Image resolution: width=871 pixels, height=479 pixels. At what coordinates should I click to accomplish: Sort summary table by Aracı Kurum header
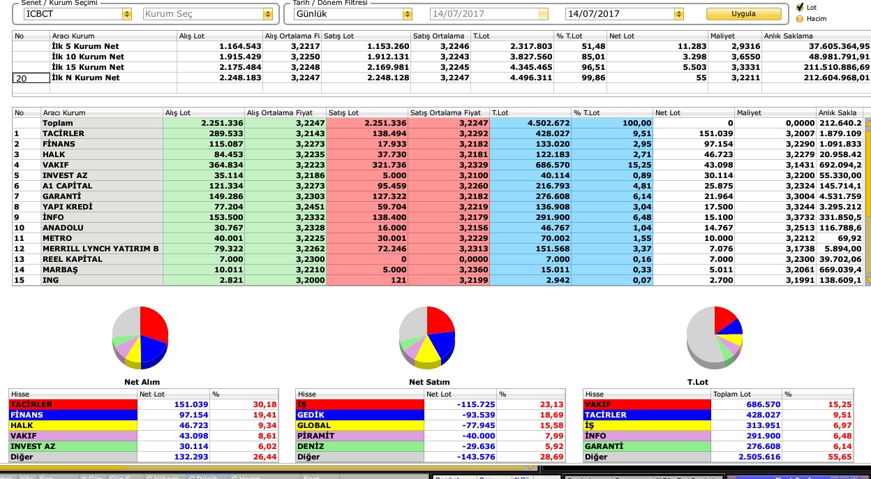tap(113, 36)
